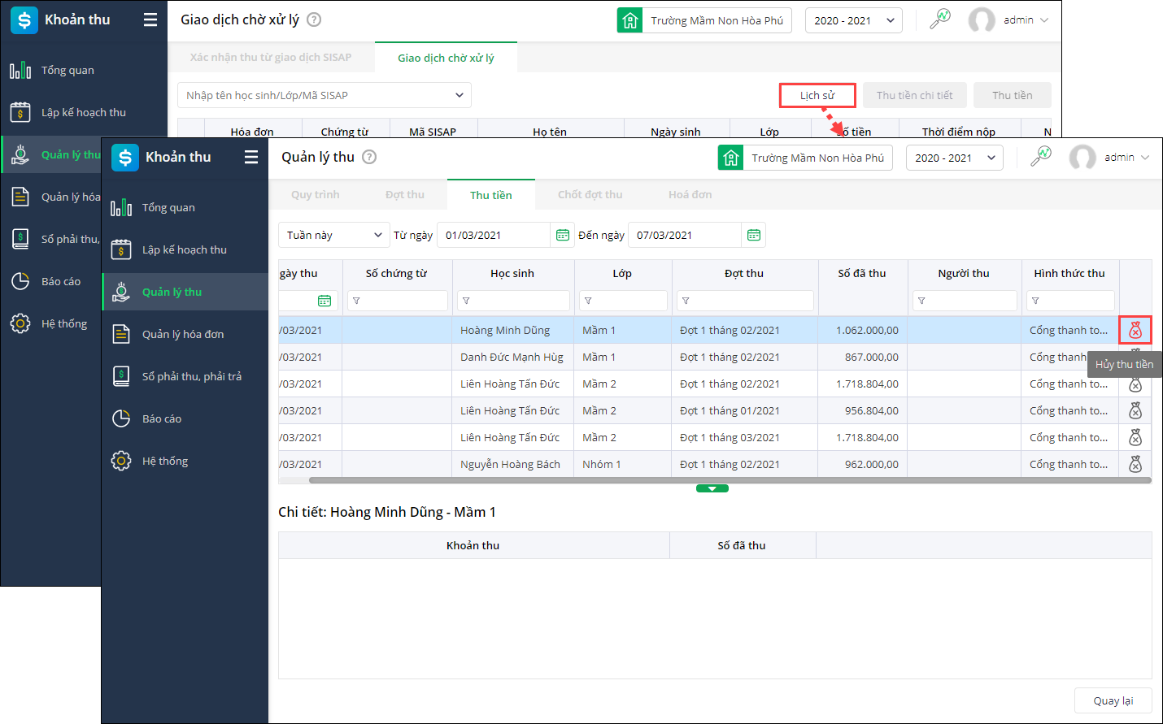Open the Đến ngày calendar picker
The width and height of the screenshot is (1163, 724).
pyautogui.click(x=754, y=235)
